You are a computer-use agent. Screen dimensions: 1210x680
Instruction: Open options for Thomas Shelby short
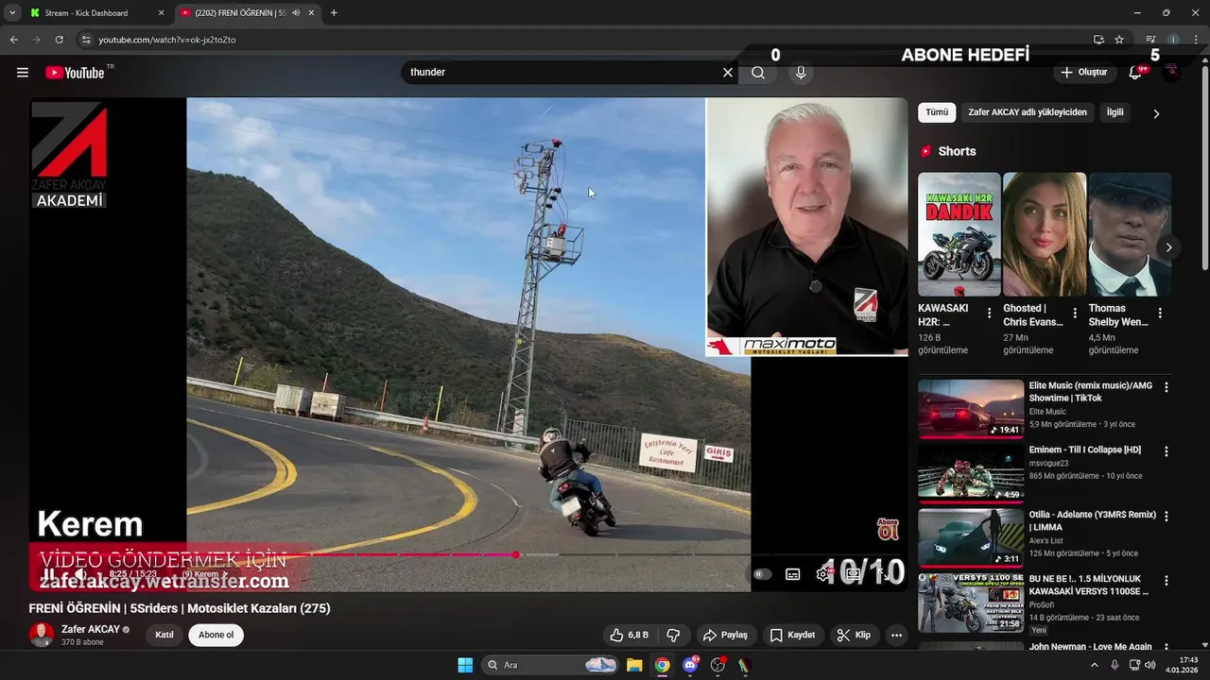1160,313
